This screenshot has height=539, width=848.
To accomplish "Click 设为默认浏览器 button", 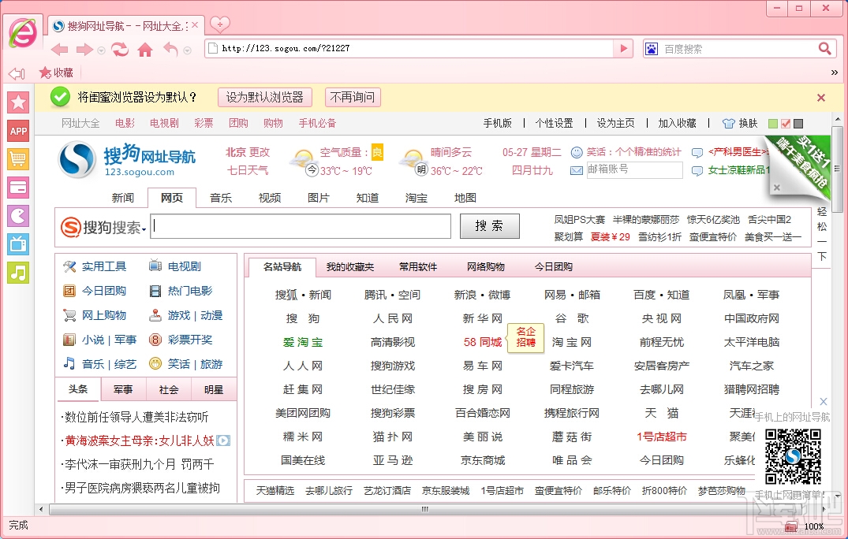I will click(265, 97).
